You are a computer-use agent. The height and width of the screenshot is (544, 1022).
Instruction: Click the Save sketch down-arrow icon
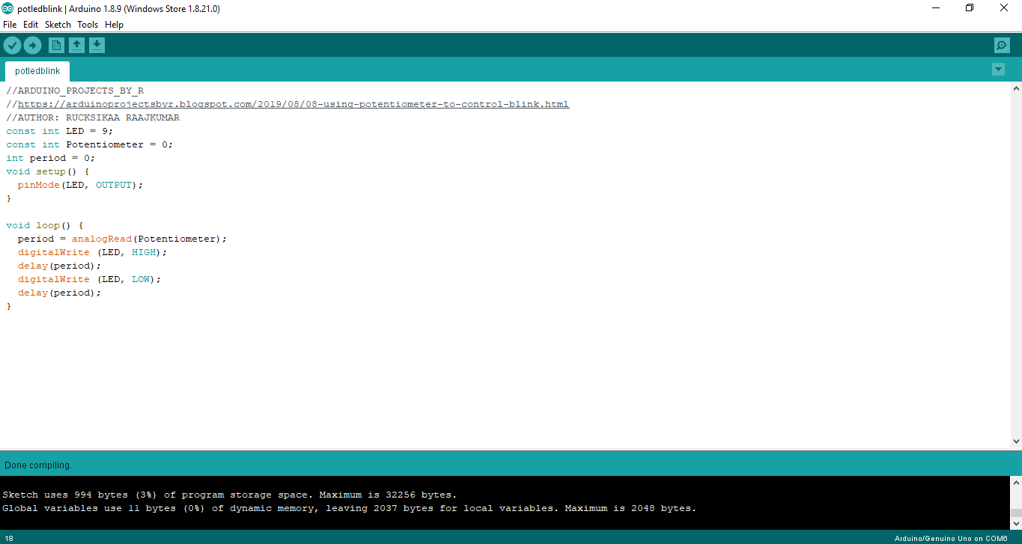click(x=97, y=46)
